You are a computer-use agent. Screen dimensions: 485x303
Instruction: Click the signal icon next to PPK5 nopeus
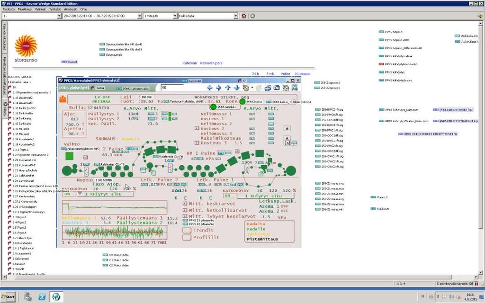(381, 32)
